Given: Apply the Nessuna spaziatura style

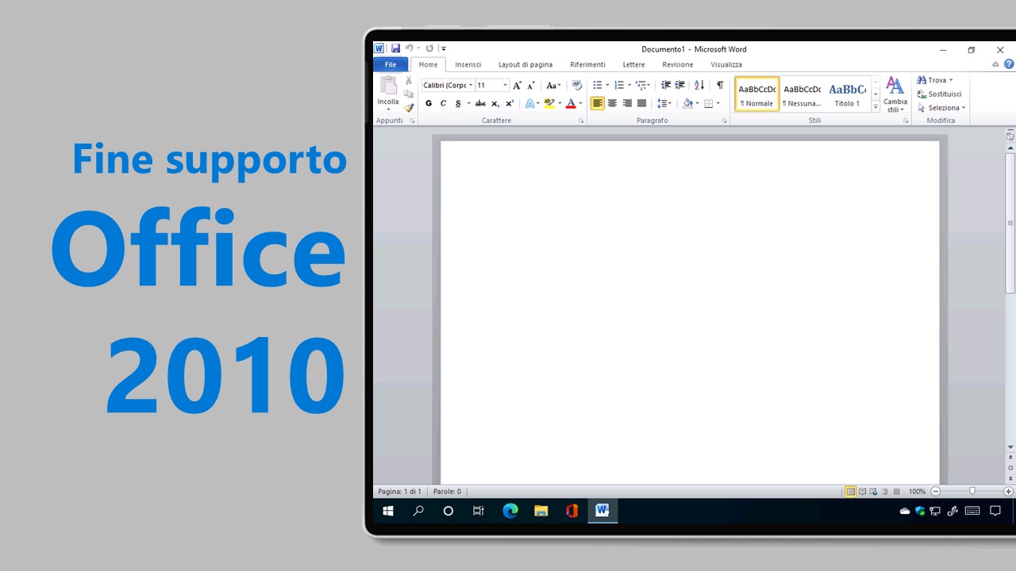Looking at the screenshot, I should pos(802,94).
